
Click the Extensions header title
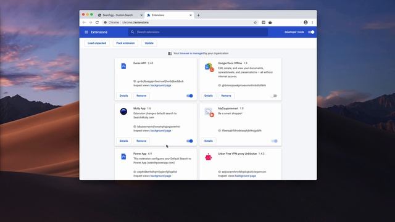coord(99,32)
